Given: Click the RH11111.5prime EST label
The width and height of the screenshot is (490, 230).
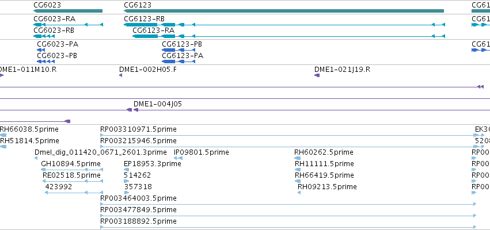Looking at the screenshot, I should pyautogui.click(x=324, y=164).
